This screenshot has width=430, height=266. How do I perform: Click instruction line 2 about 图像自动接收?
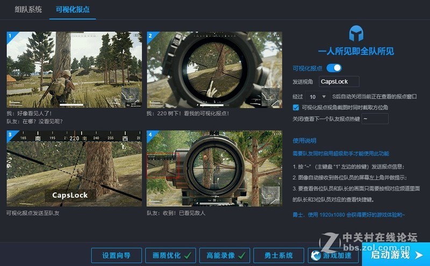[x=350, y=178]
